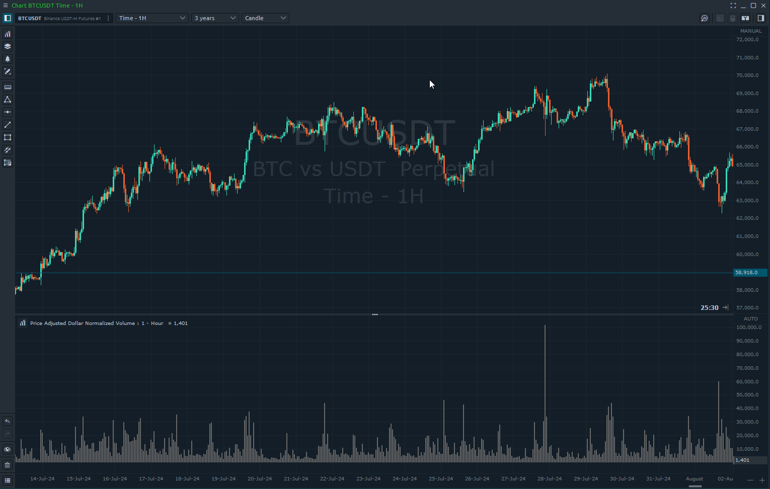Select the pencil drawing tool icon
Image resolution: width=770 pixels, height=489 pixels.
[x=8, y=71]
